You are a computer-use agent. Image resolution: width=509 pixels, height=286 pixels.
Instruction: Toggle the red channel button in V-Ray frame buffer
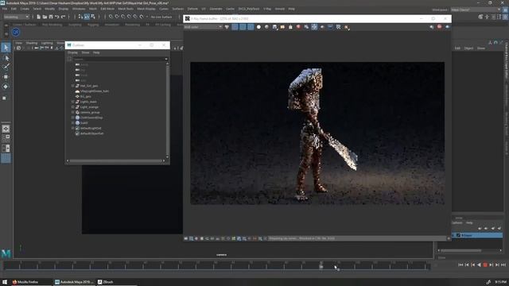point(235,27)
